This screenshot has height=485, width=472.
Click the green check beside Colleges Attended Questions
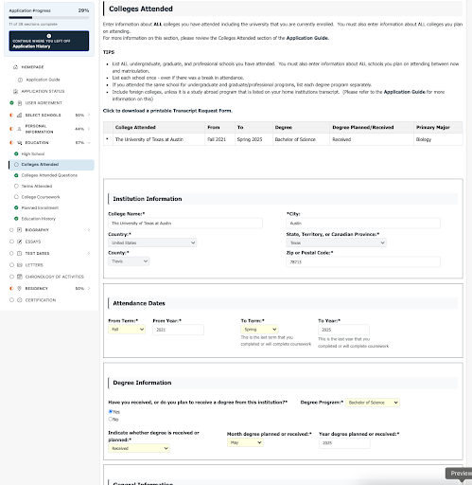point(16,175)
